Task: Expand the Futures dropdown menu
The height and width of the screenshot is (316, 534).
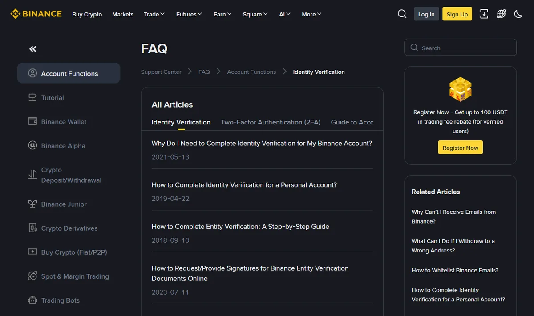Action: point(189,14)
